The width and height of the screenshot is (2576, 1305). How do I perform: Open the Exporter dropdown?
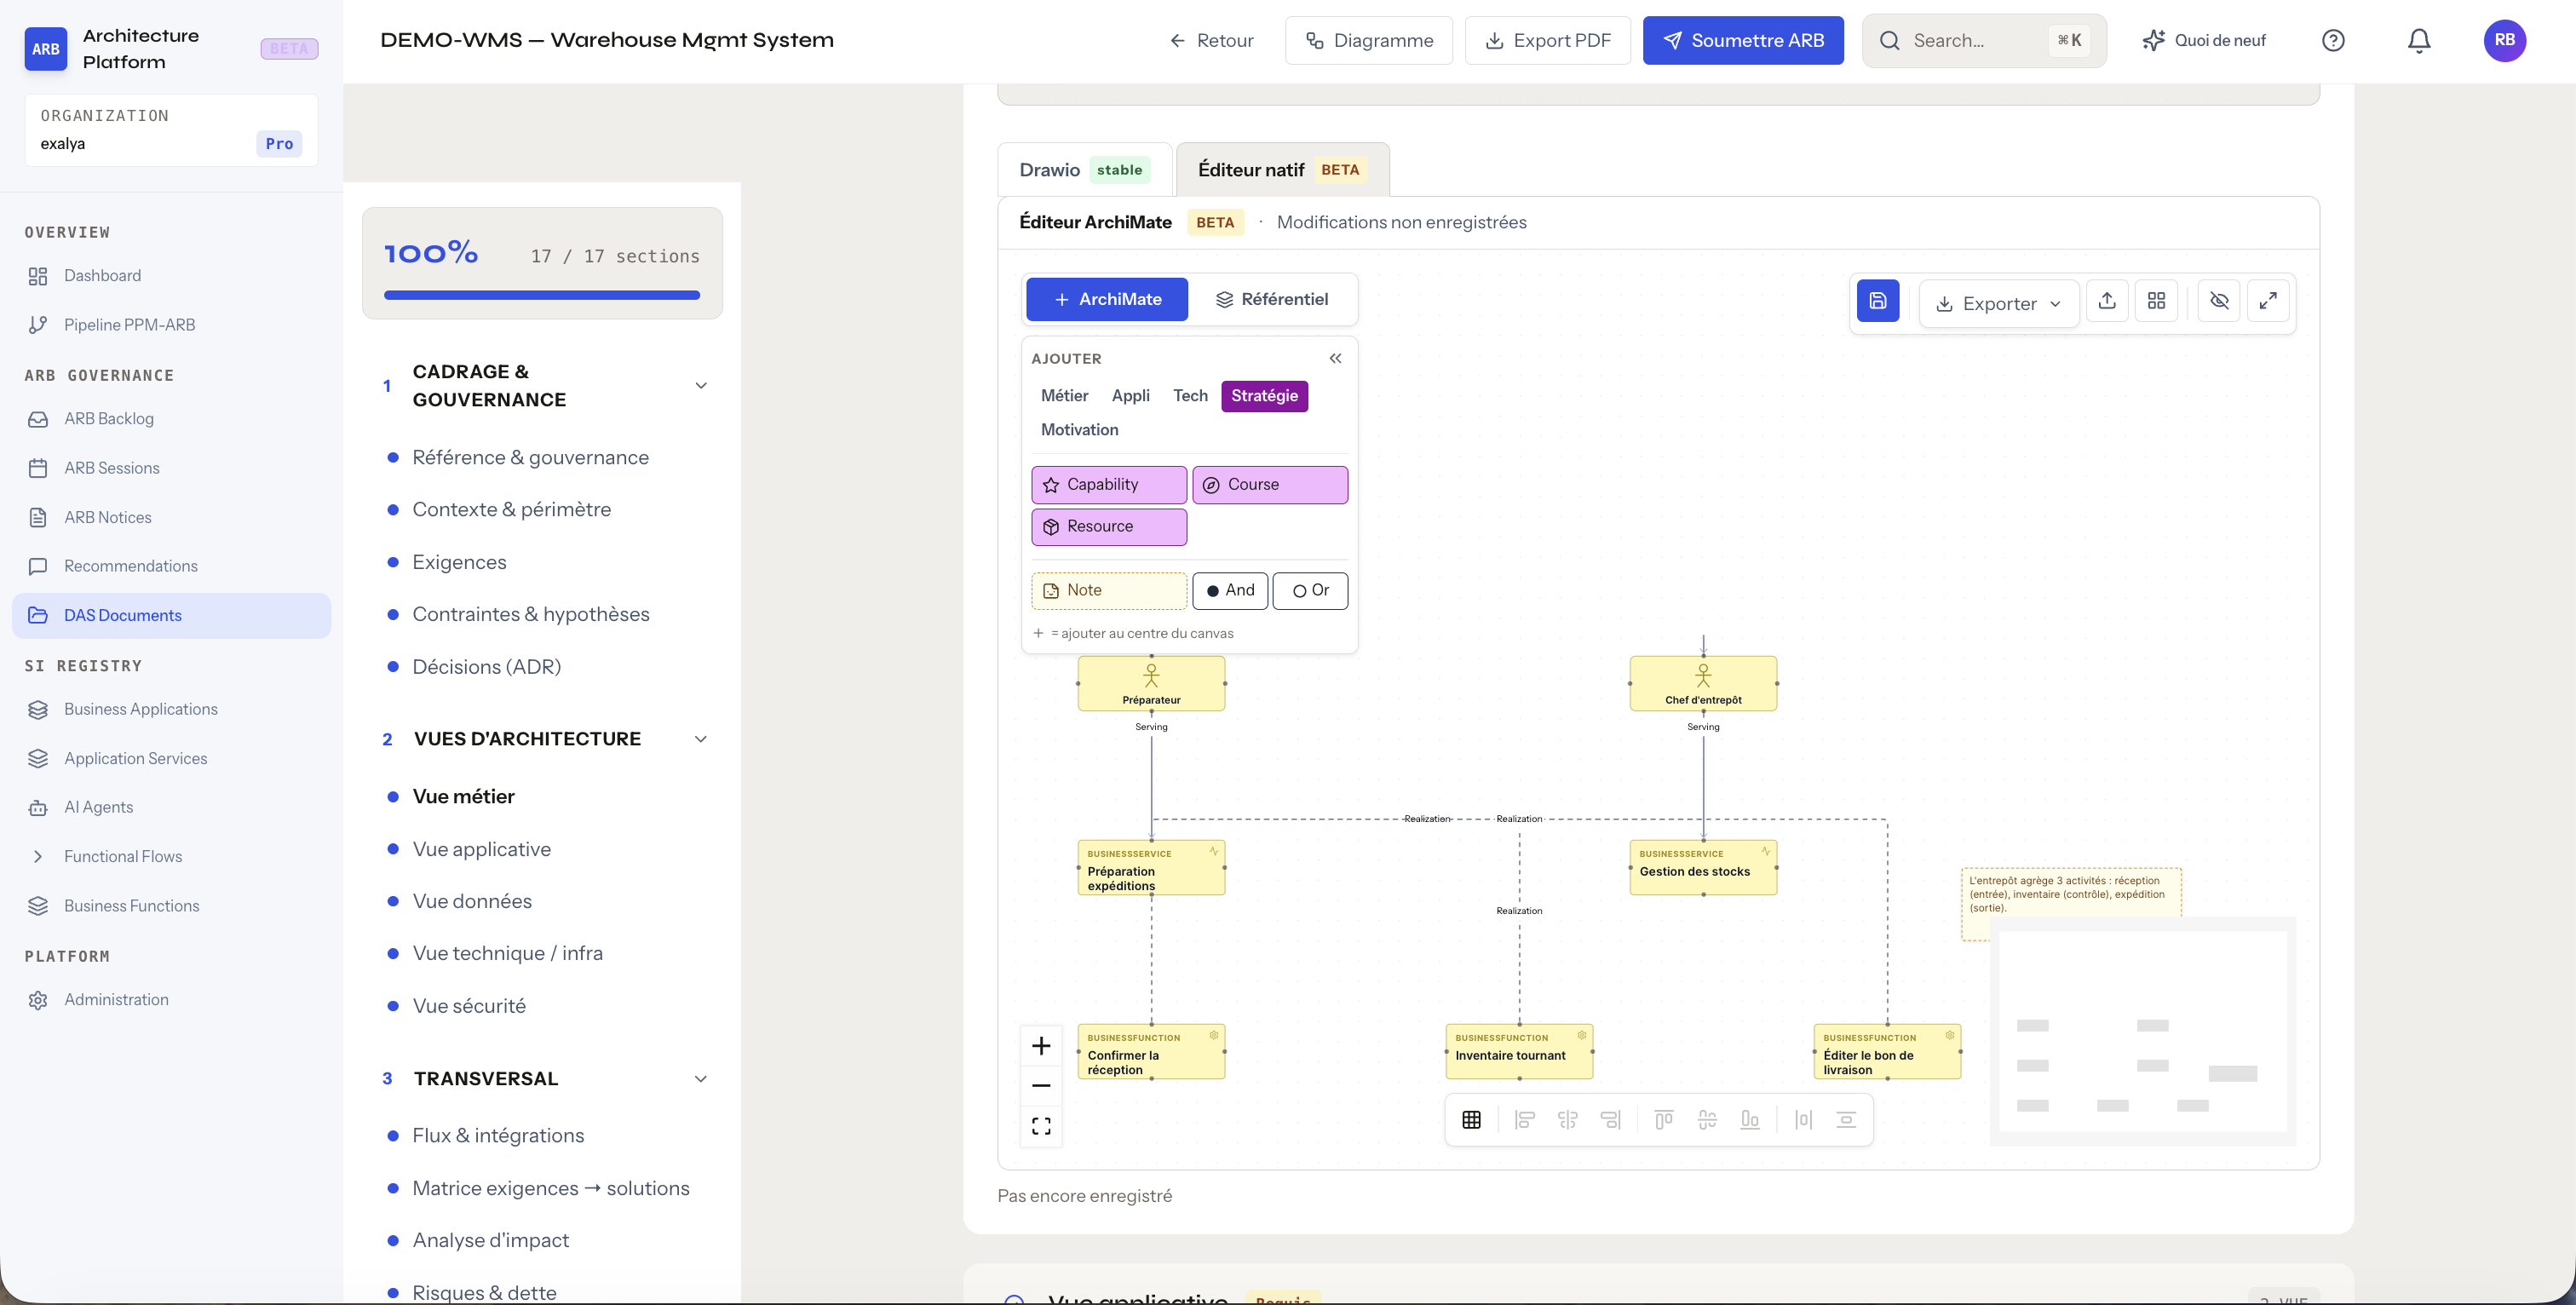pos(1999,303)
